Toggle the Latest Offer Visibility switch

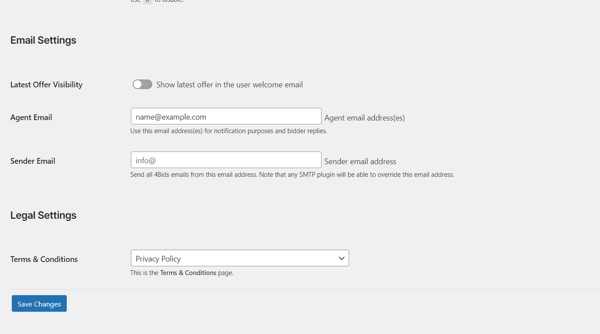click(142, 84)
